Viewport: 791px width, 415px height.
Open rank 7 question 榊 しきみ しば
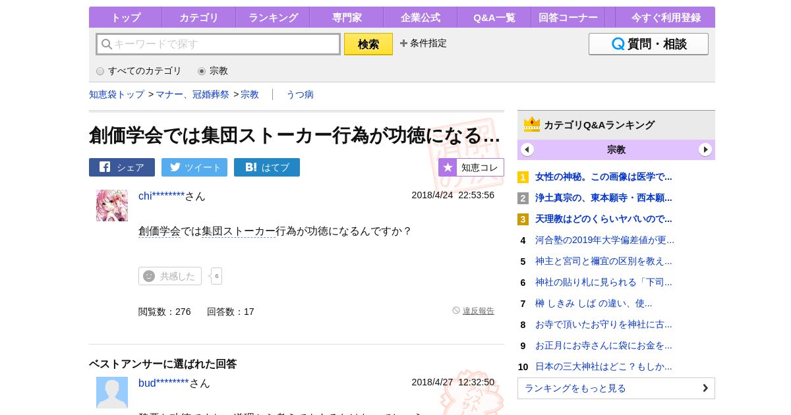coord(593,303)
